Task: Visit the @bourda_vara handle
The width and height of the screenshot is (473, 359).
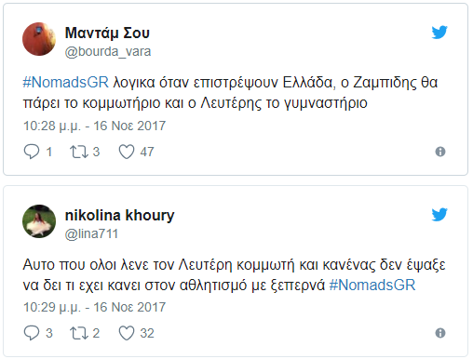Action: [x=108, y=52]
